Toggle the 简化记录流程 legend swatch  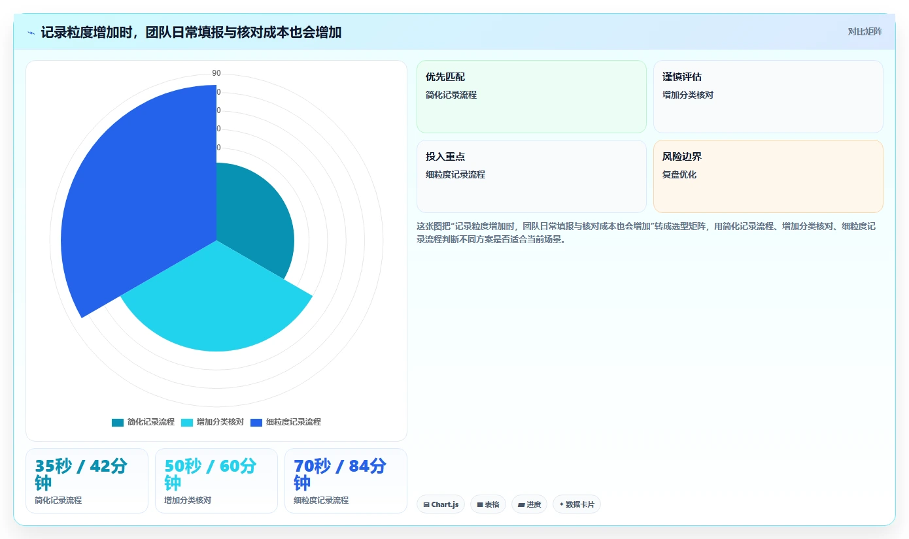[118, 422]
